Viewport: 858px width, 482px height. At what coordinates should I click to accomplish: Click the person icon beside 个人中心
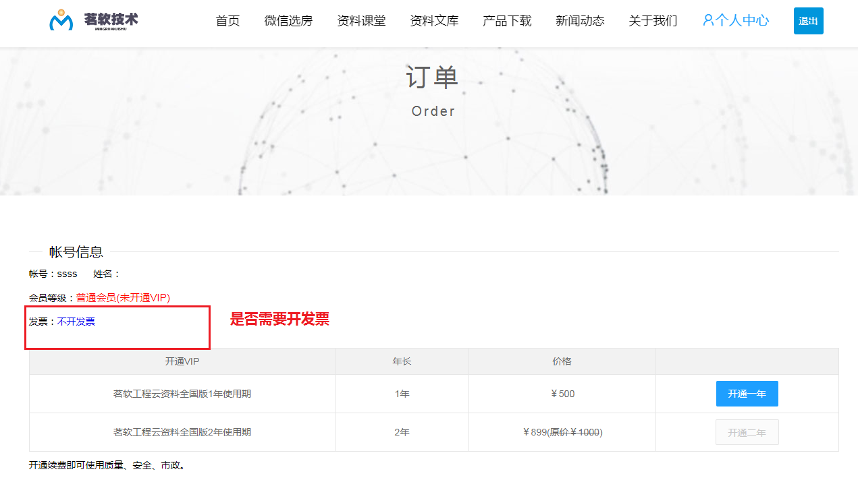pos(708,20)
